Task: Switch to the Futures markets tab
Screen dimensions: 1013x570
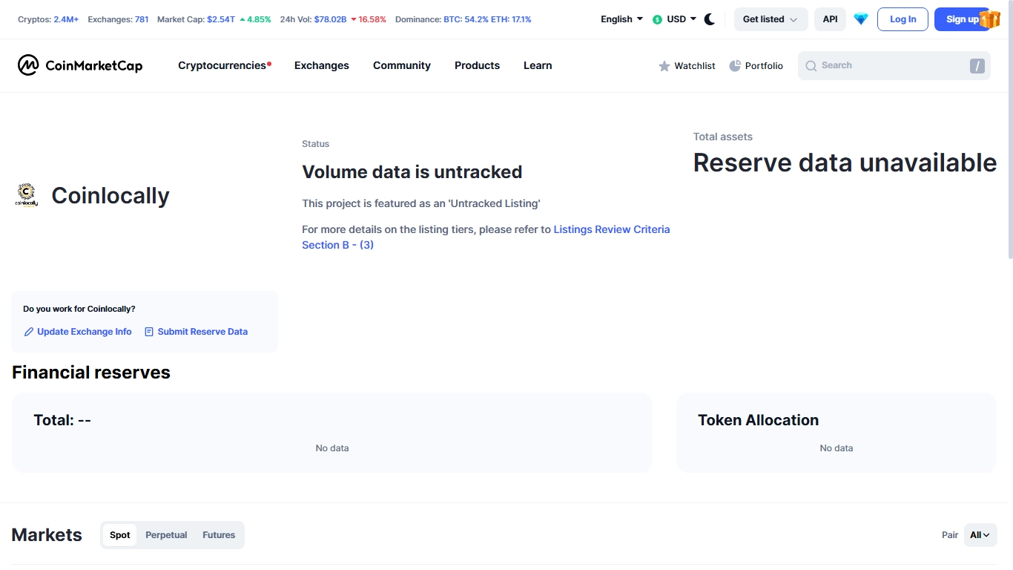Action: click(x=219, y=535)
